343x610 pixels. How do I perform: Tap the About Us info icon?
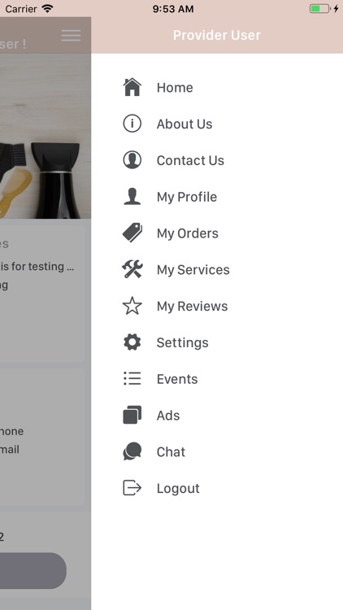tap(132, 124)
